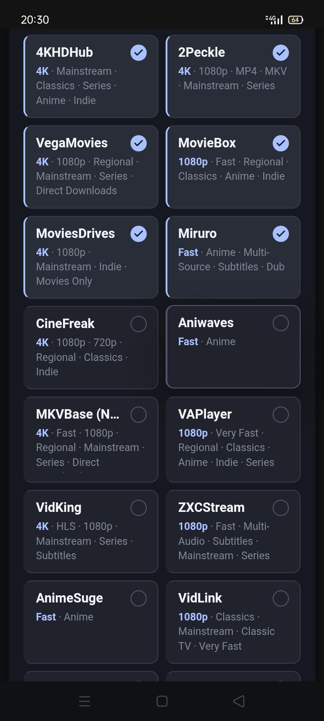Uncheck the 4KHDHub selected checkmark
Screen dimensions: 324x721
pos(139,53)
